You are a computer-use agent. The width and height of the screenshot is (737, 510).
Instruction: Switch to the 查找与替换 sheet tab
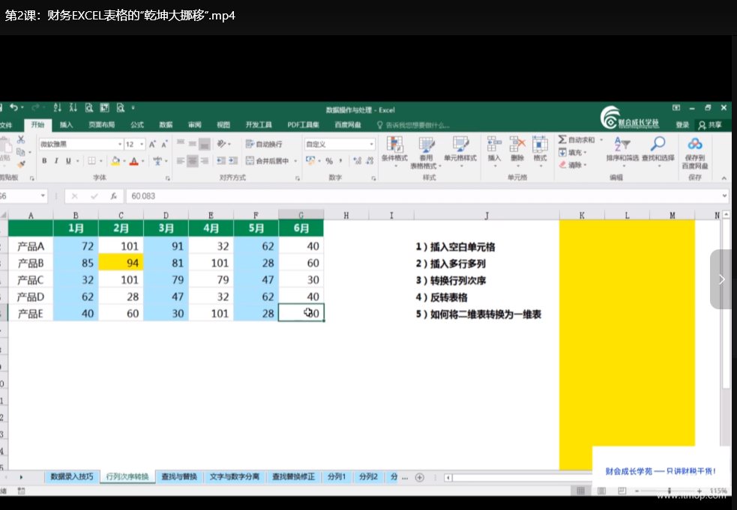coord(179,476)
